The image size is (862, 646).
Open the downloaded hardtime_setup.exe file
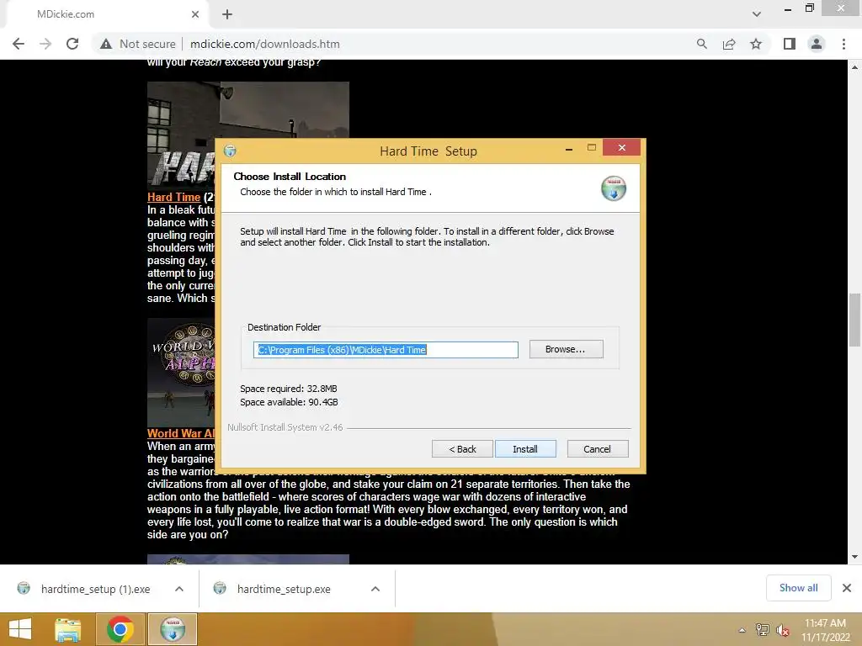click(283, 589)
